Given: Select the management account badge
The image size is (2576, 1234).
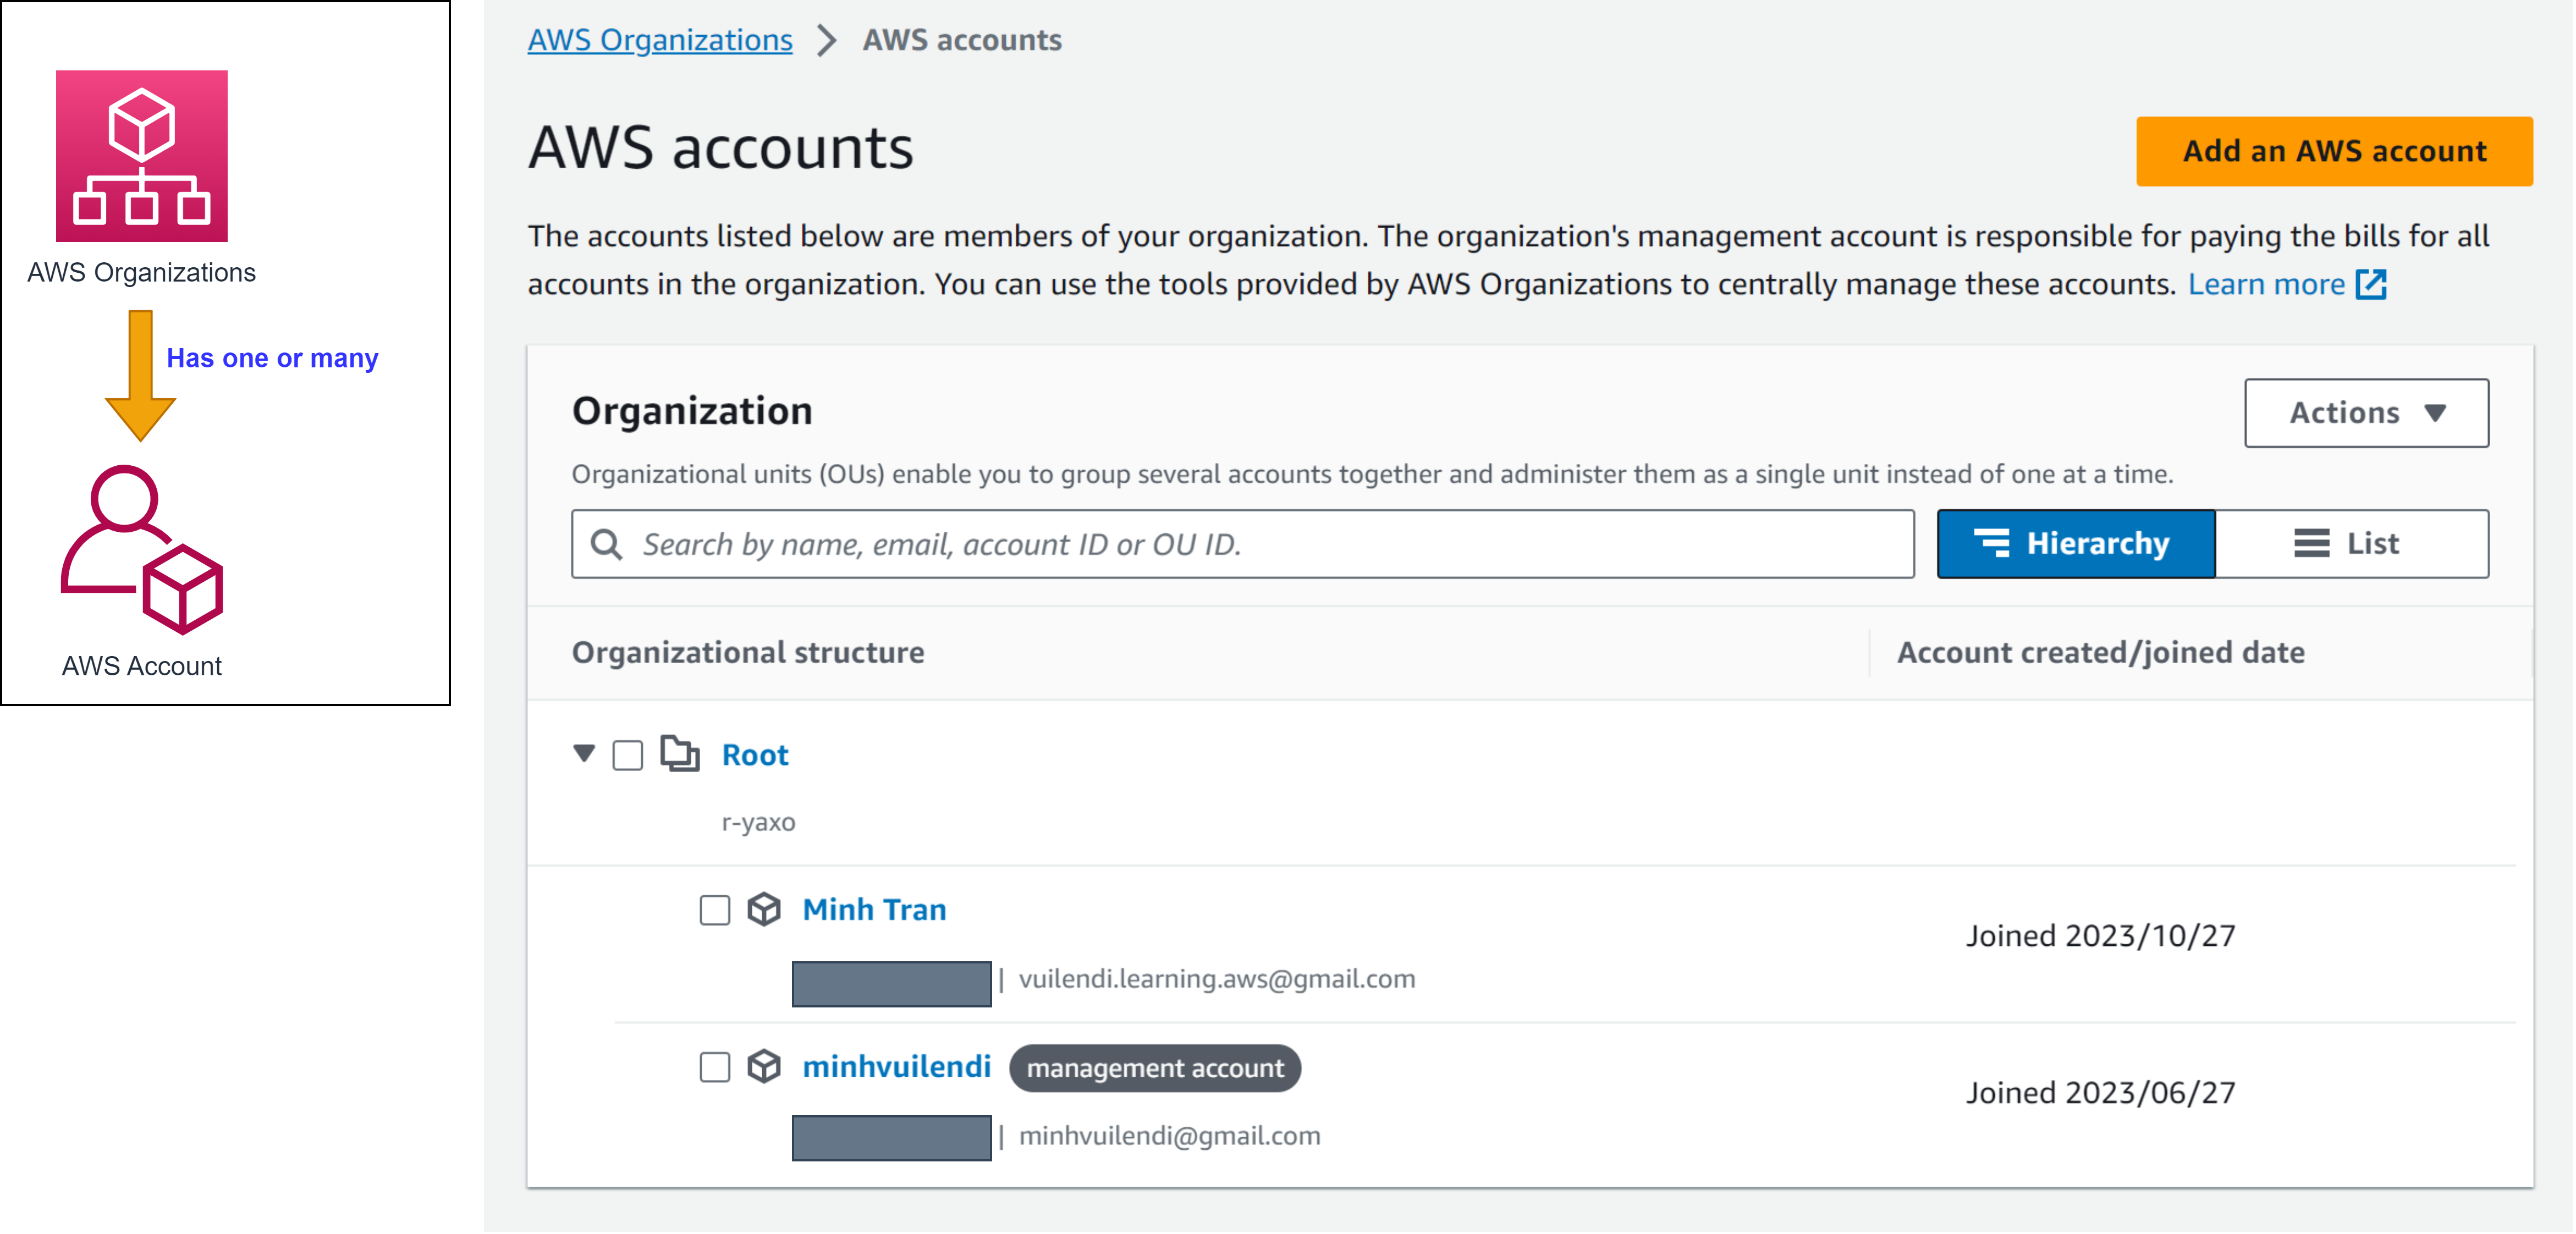Looking at the screenshot, I should 1155,1068.
